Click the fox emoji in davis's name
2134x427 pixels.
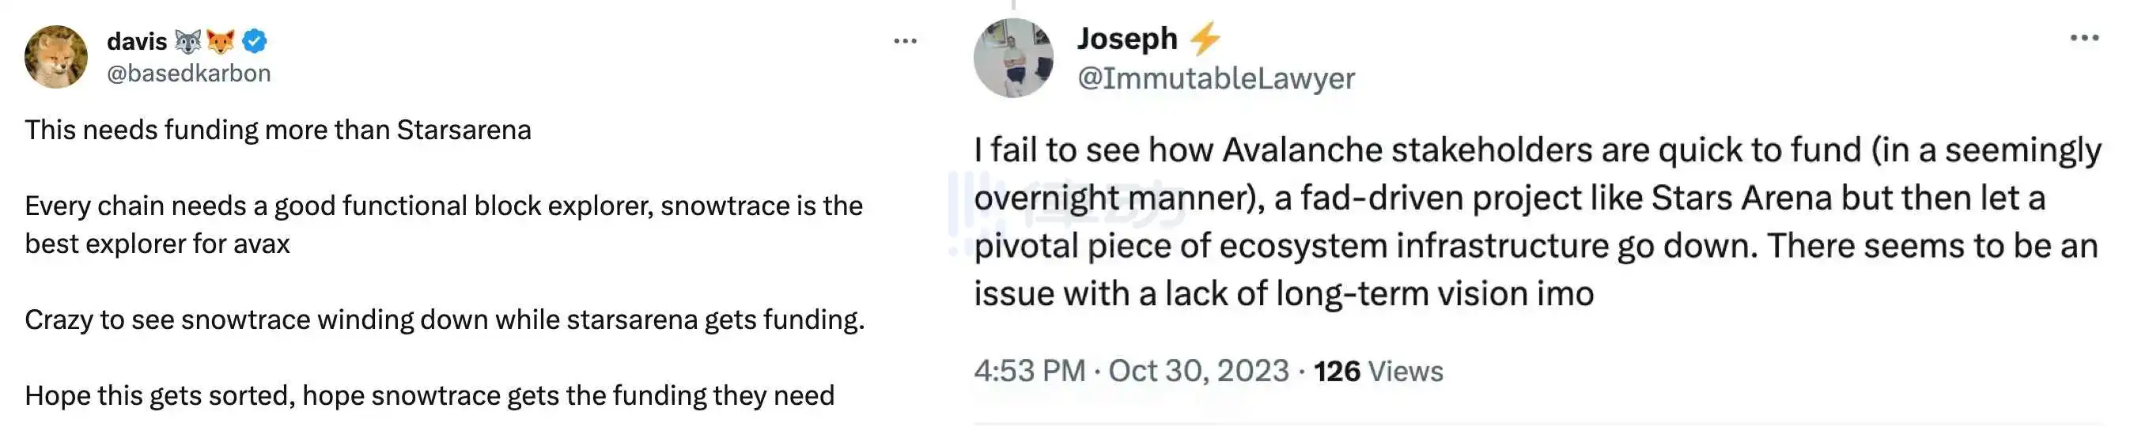point(221,40)
